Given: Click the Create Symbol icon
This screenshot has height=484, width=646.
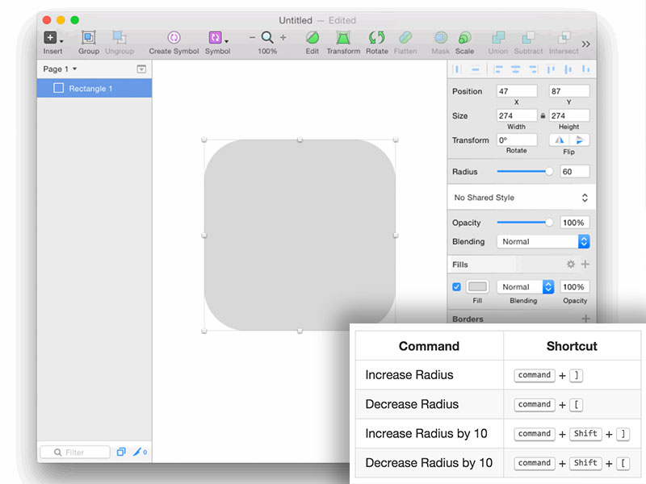Looking at the screenshot, I should tap(174, 38).
